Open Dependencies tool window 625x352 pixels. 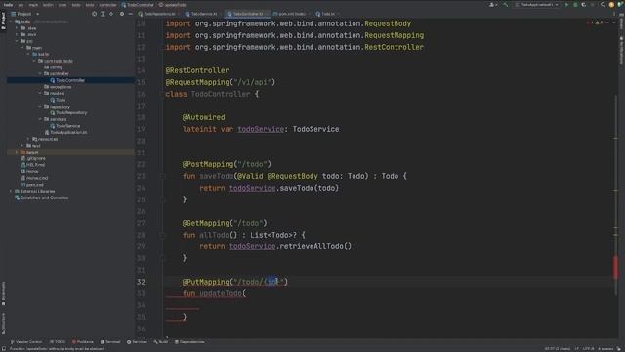coord(189,342)
